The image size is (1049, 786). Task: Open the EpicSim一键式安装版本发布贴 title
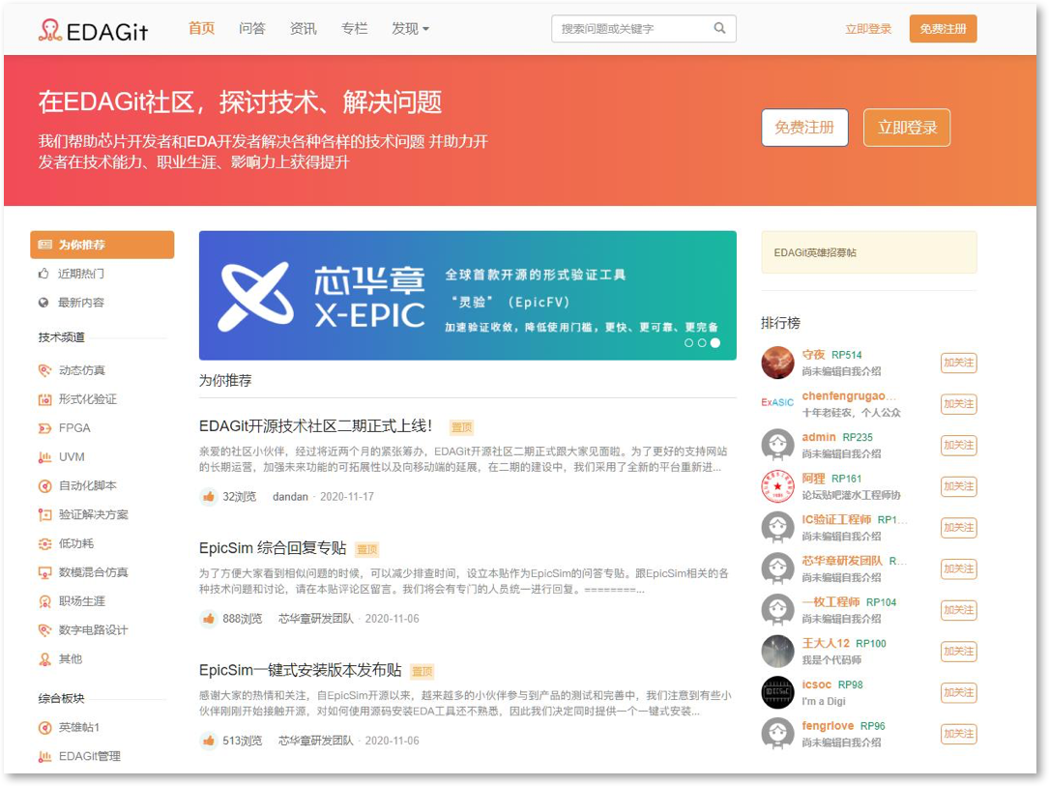pyautogui.click(x=301, y=670)
